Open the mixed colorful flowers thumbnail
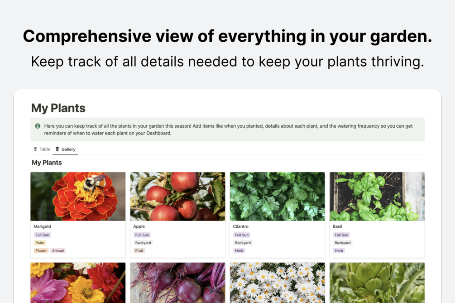455x303 pixels. [78, 283]
